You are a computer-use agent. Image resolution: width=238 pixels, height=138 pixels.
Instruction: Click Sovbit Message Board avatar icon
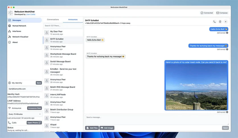tap(47, 63)
